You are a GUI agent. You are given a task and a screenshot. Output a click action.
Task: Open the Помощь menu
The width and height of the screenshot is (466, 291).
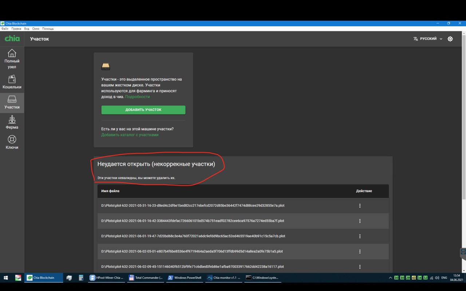pos(48,29)
